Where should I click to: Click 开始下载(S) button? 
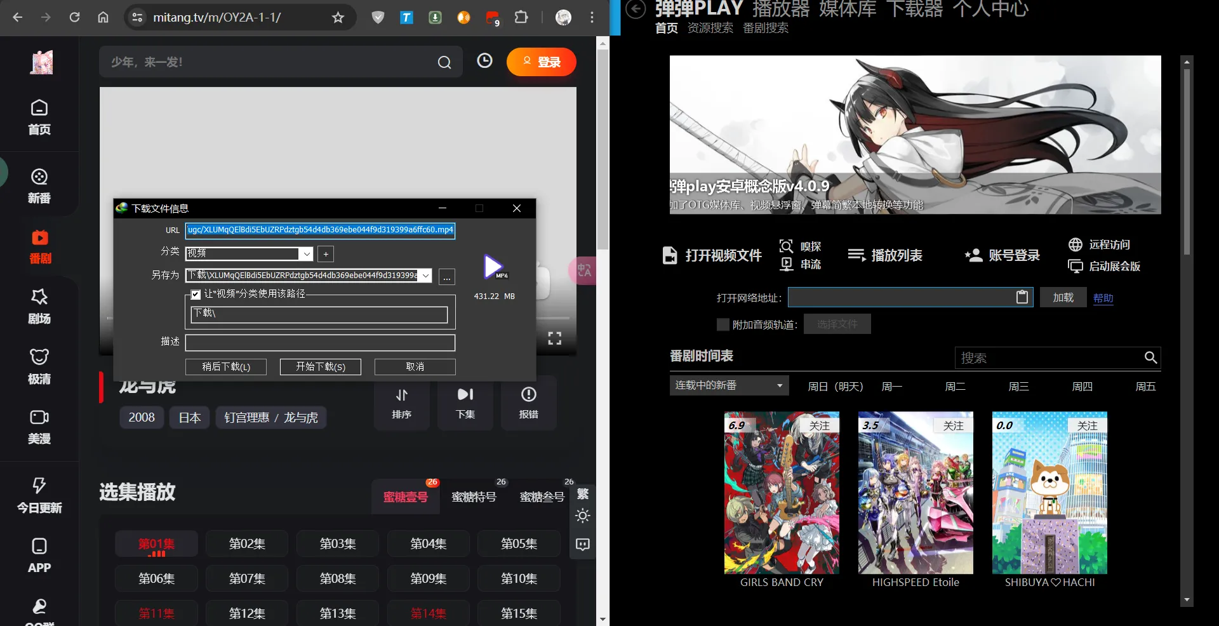pos(321,366)
